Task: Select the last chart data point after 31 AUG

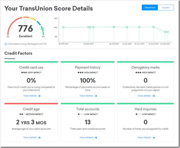Action: click(x=168, y=32)
